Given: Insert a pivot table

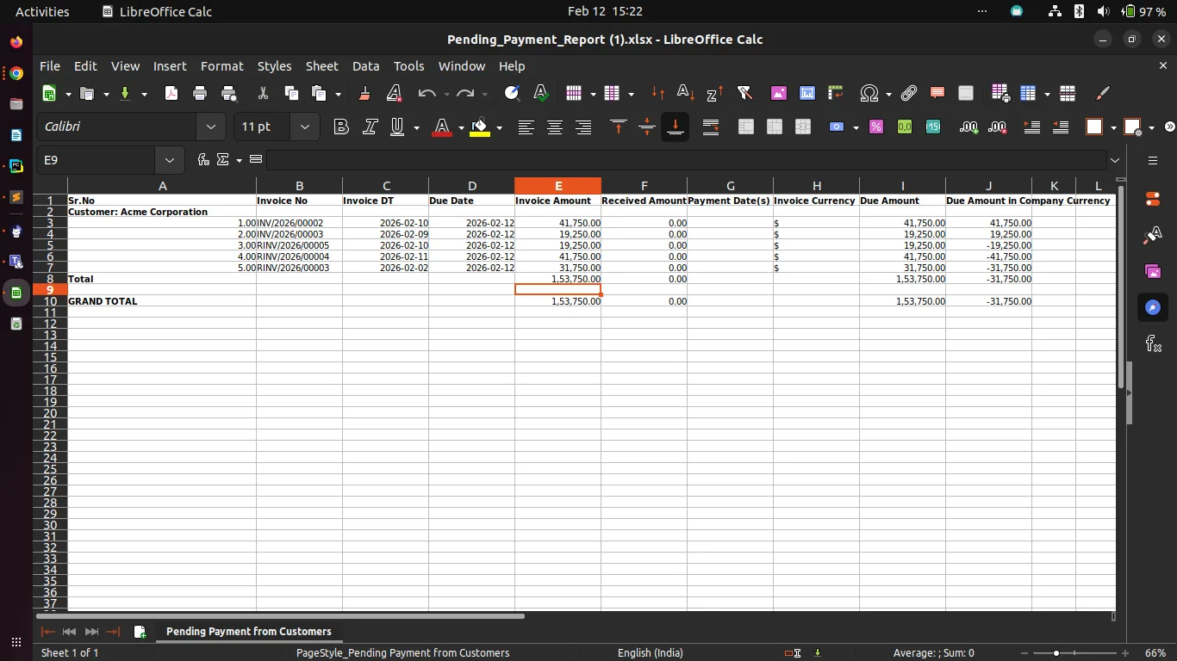Looking at the screenshot, I should point(835,94).
